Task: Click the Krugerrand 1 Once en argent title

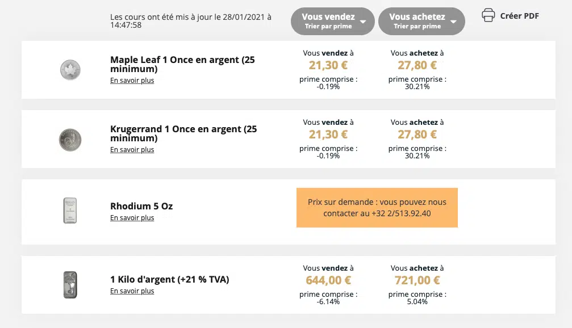Action: pos(183,133)
